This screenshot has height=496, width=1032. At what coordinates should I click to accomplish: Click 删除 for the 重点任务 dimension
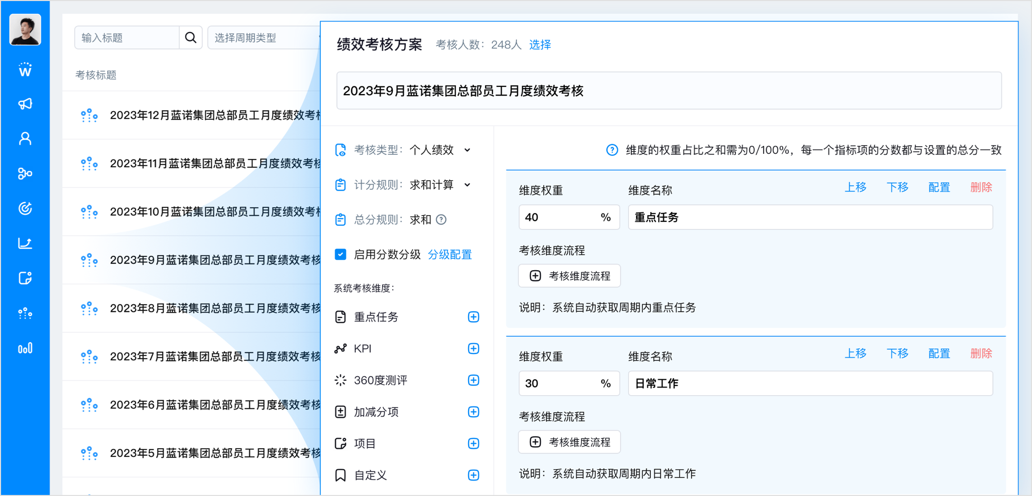point(981,187)
